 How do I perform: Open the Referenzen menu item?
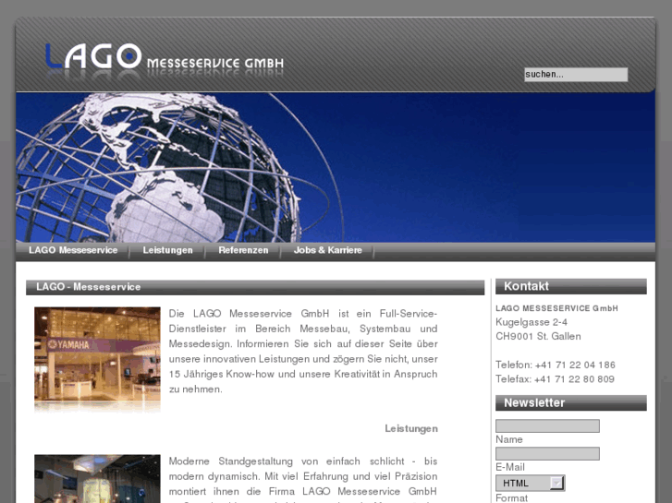pos(243,250)
